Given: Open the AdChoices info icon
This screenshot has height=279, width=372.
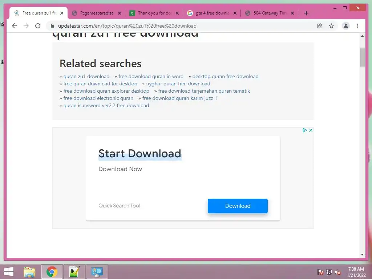Looking at the screenshot, I should 305,130.
